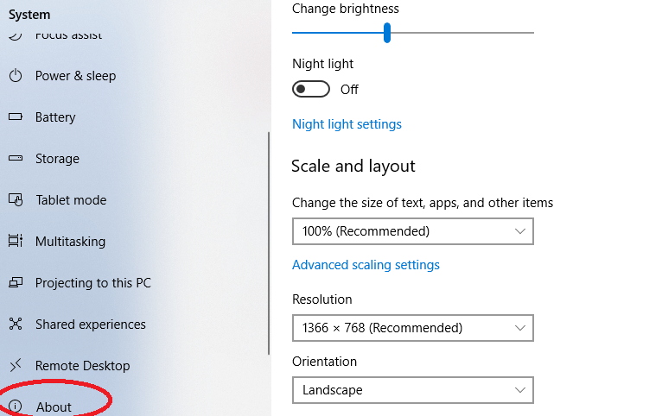The width and height of the screenshot is (662, 416).
Task: Open the 1366 × 768 resolution dropdown
Action: [413, 328]
